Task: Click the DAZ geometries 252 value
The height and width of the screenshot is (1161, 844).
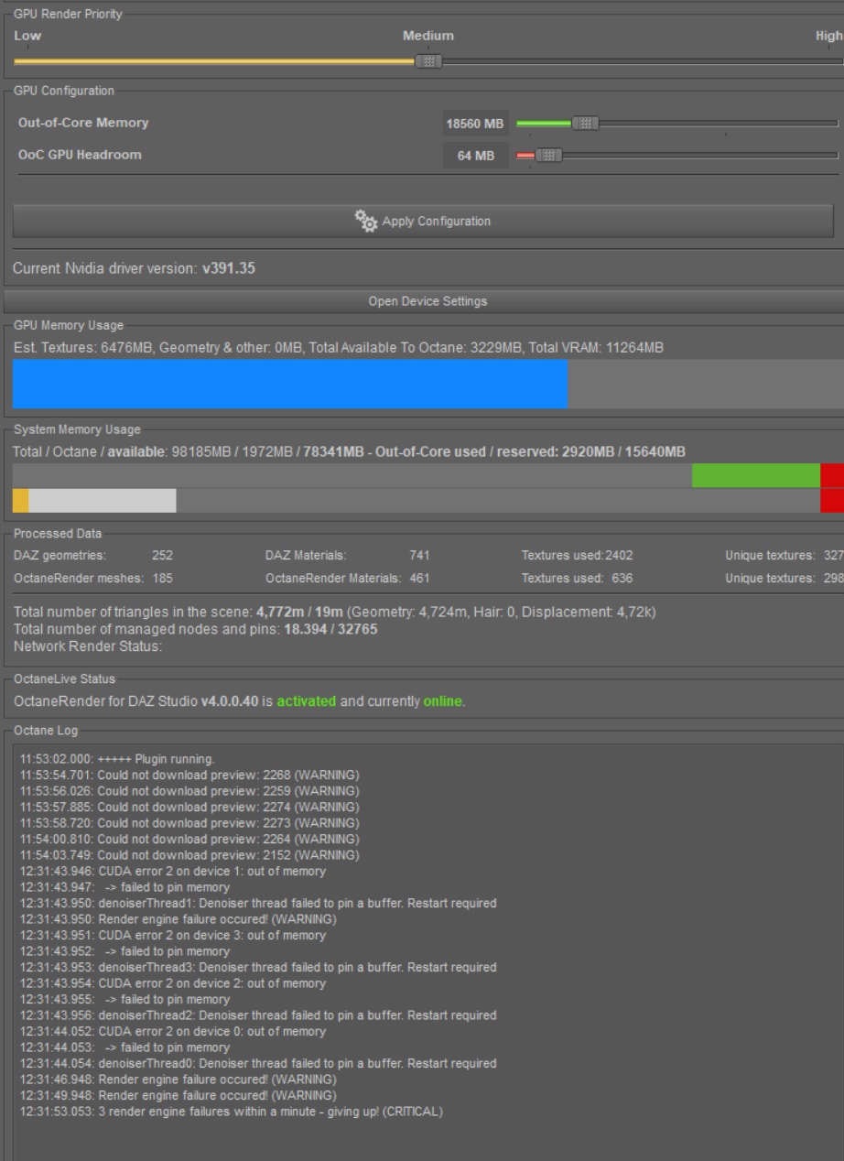Action: coord(162,555)
